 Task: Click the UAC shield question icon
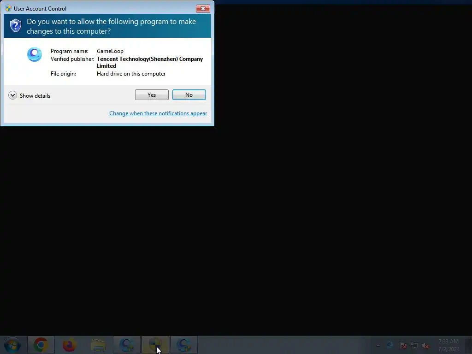pos(15,26)
